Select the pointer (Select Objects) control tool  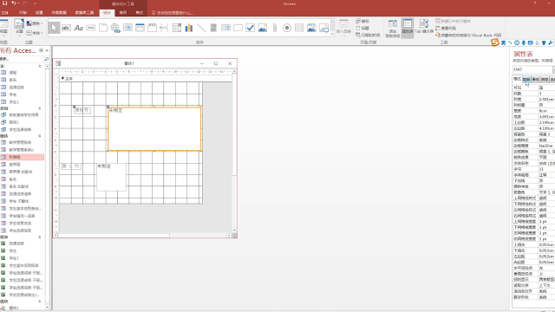[x=54, y=28]
